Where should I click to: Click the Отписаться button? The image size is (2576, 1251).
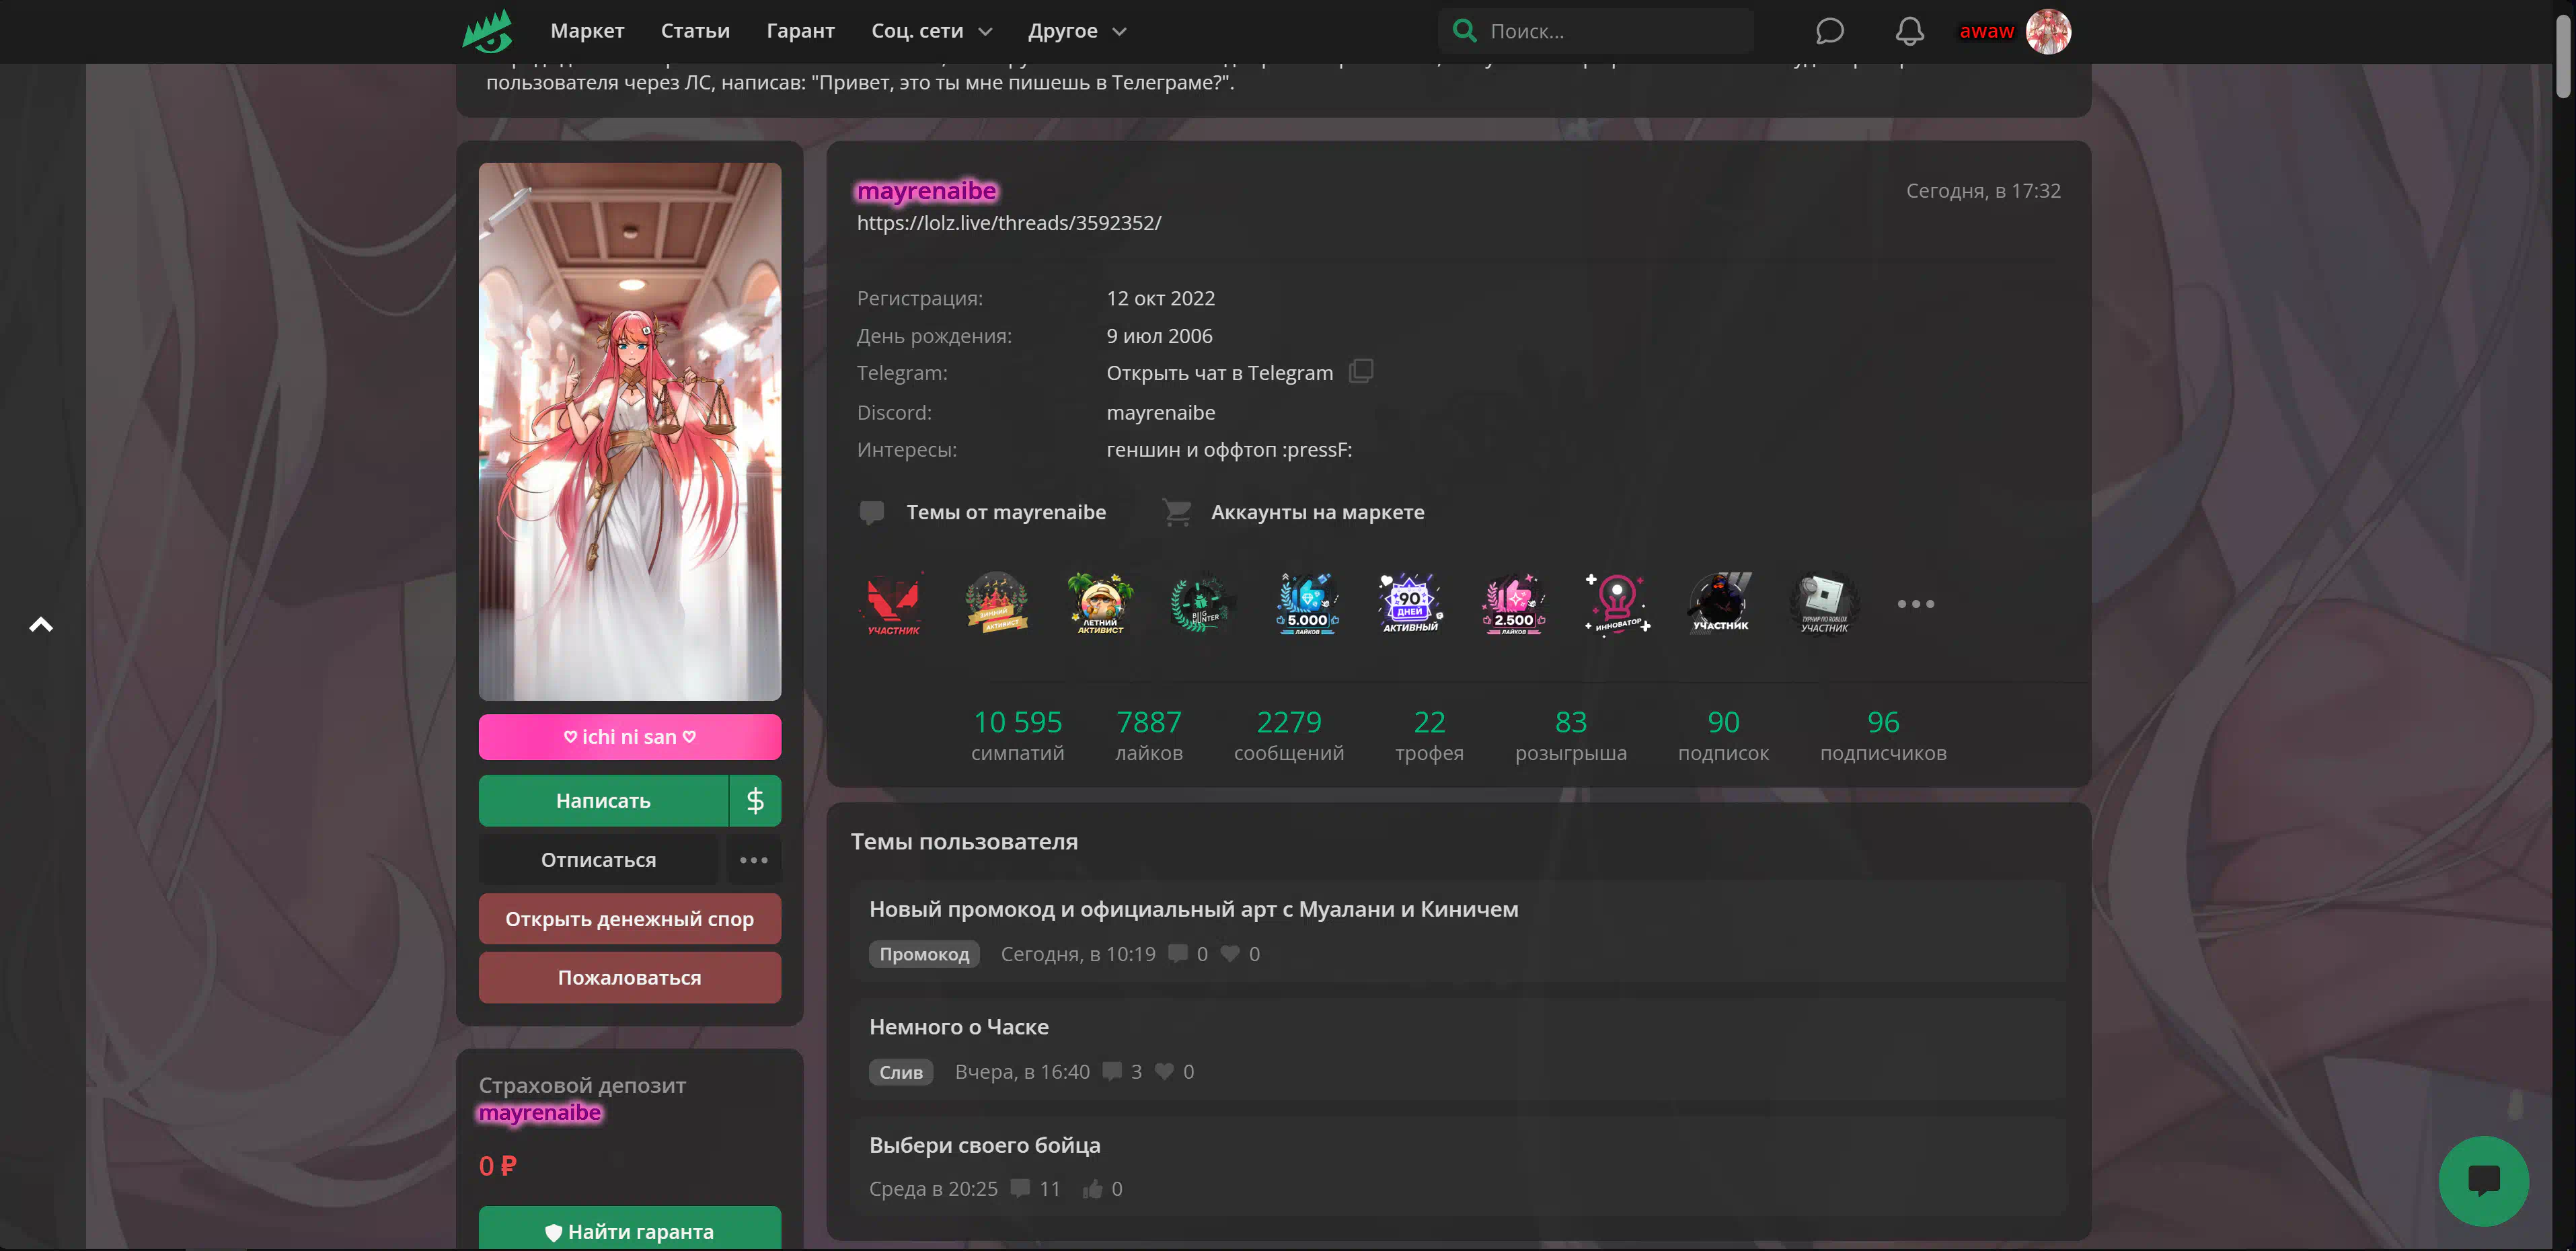point(598,860)
